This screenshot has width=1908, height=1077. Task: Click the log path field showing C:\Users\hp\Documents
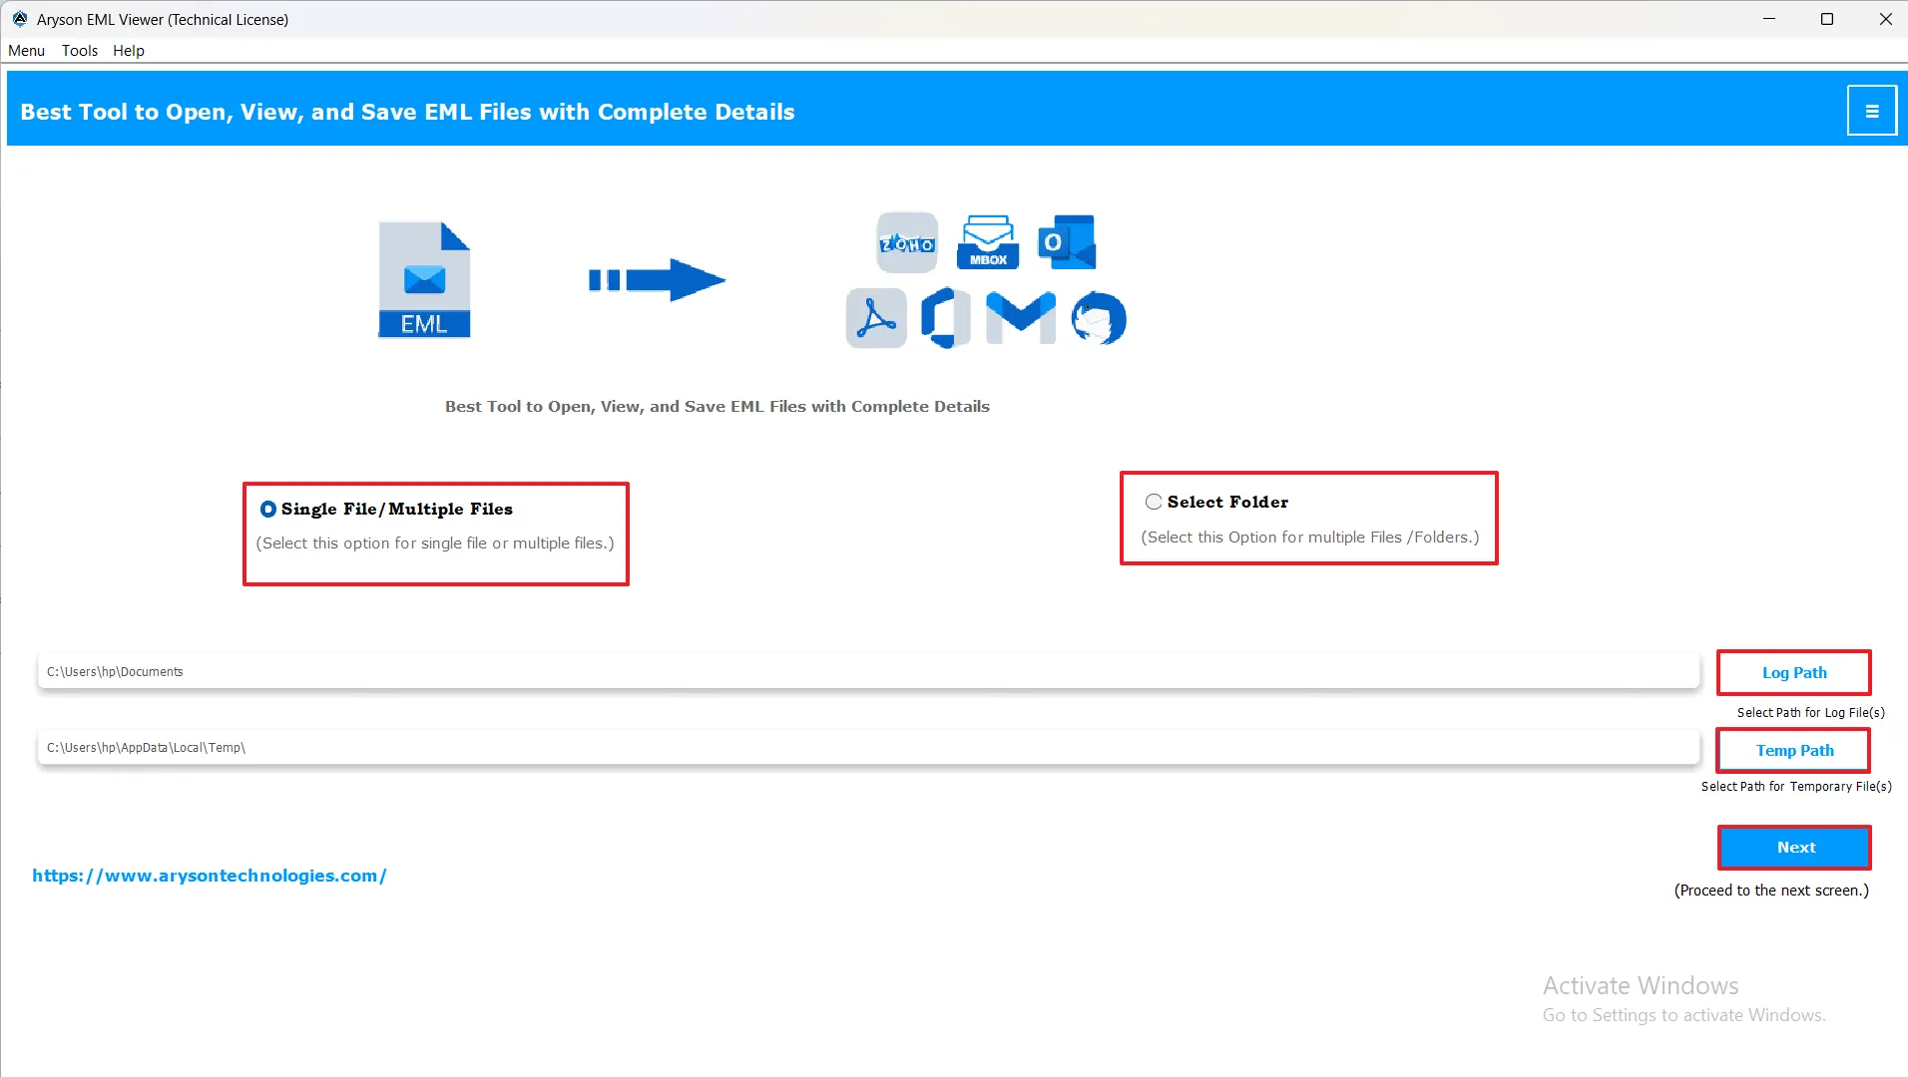pyautogui.click(x=868, y=672)
